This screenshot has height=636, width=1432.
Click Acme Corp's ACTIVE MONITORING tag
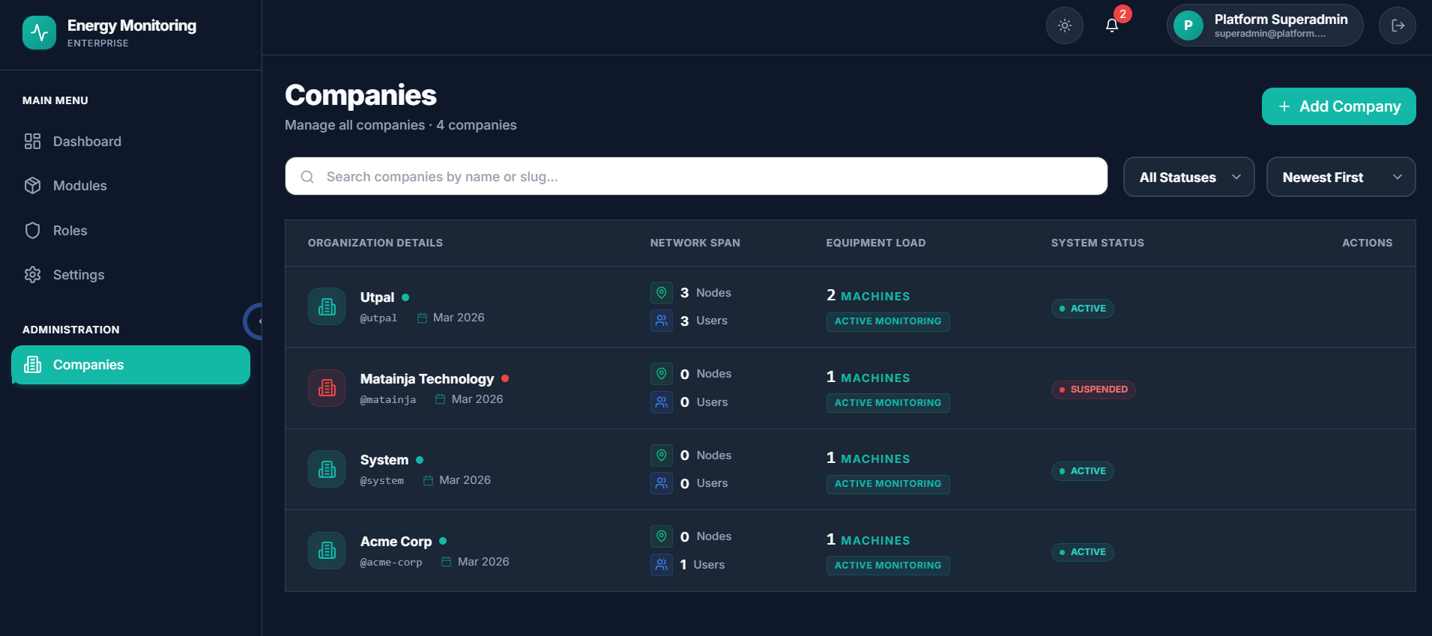(888, 566)
